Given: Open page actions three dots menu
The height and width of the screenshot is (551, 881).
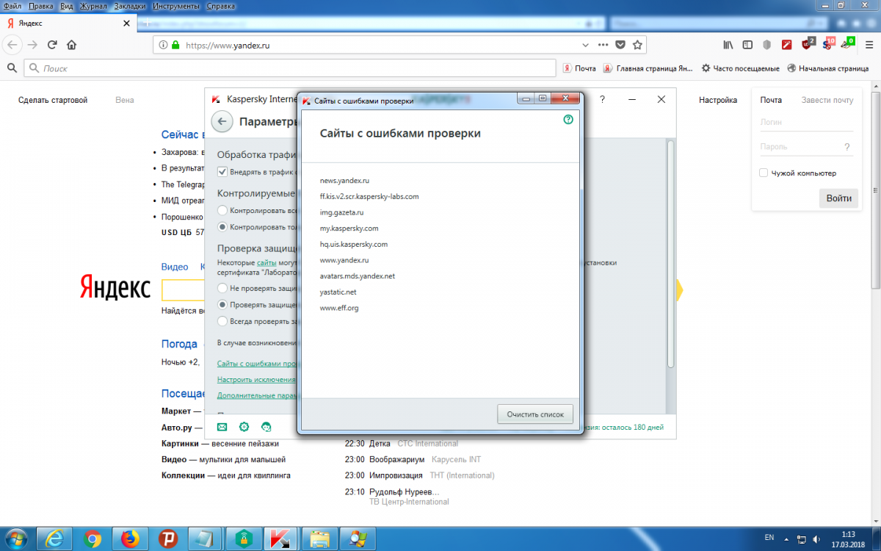Looking at the screenshot, I should pyautogui.click(x=603, y=45).
